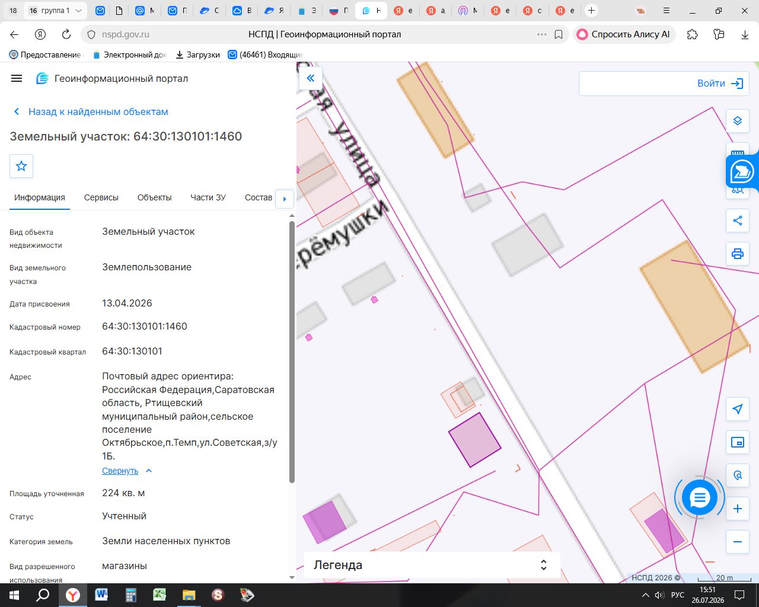The image size is (759, 607).
Task: Open the (46461) Входящие bookmark
Action: 266,55
